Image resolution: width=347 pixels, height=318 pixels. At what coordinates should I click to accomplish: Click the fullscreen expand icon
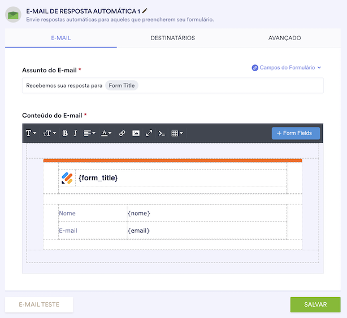point(149,133)
